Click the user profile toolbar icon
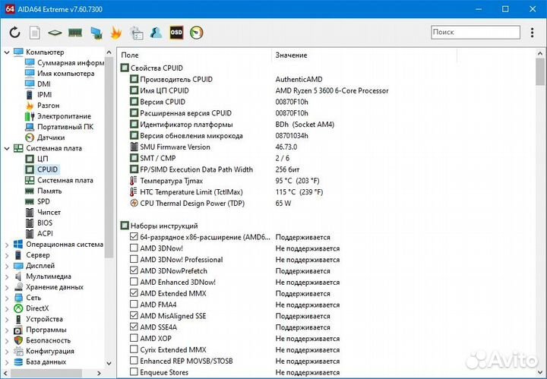The width and height of the screenshot is (547, 379). 156,33
